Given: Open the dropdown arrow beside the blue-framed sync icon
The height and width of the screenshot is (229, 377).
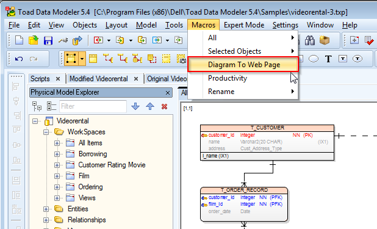Looking at the screenshot, I should [x=167, y=40].
